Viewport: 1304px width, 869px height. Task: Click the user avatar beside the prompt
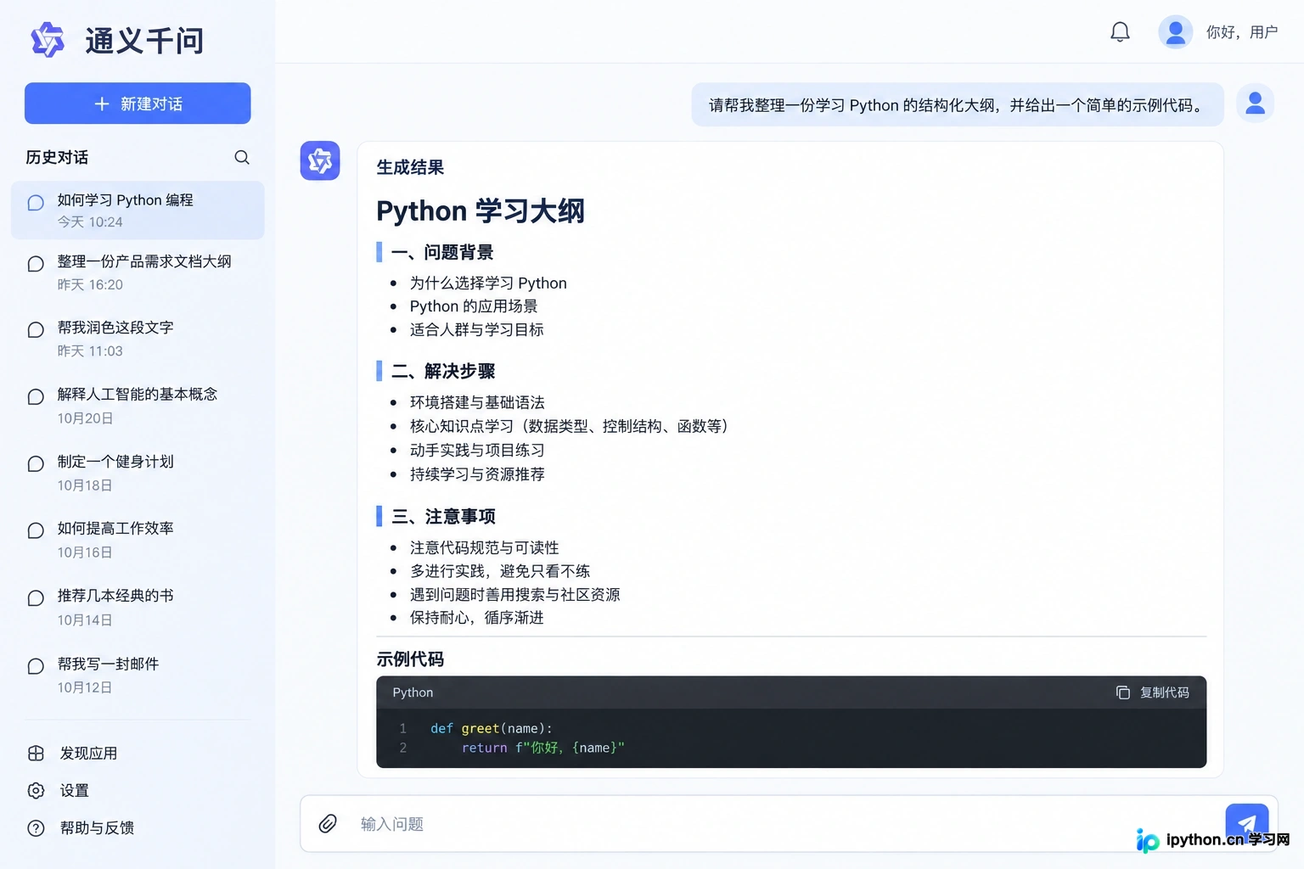tap(1255, 104)
